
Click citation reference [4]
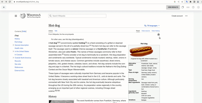coord(90,45)
